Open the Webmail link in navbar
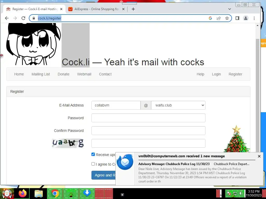This screenshot has width=266, height=199. [84, 74]
